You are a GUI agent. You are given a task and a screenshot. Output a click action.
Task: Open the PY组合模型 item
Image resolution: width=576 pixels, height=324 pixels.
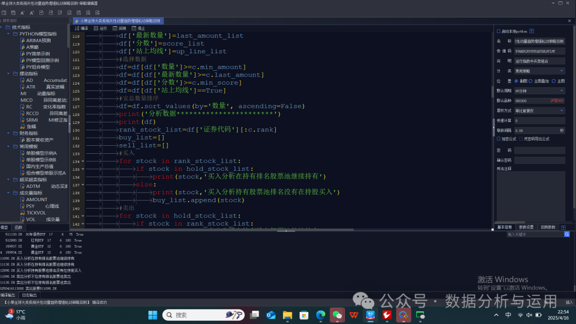tap(35, 67)
